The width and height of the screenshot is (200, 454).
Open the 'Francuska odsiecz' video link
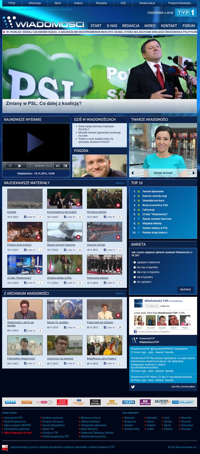tap(98, 278)
